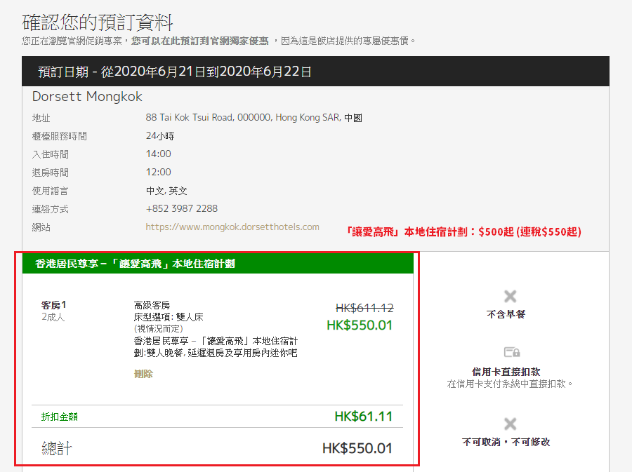Click the 信用卡直接扣款 heading
This screenshot has width=632, height=472.
(506, 372)
